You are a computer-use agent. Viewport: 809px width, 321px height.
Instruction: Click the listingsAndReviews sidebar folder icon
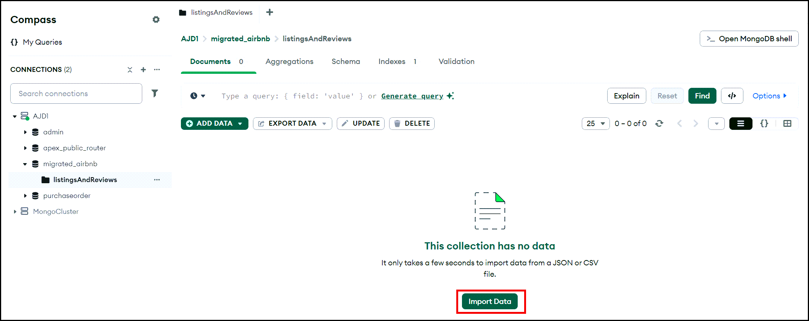(x=46, y=180)
